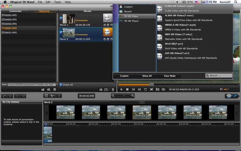The image size is (241, 151).
Task: Select the Recent format category
Action: [x=137, y=11]
